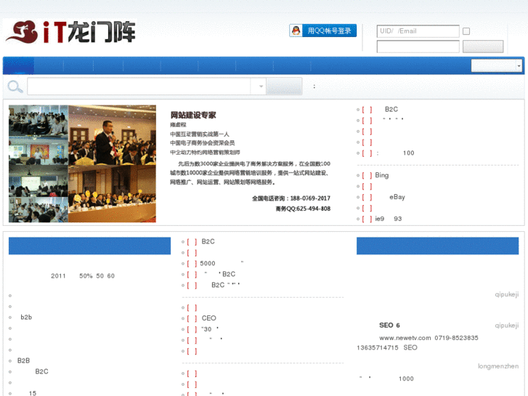This screenshot has width=528, height=396.
Task: Click the 网站建设专家 heading
Action: pos(193,115)
